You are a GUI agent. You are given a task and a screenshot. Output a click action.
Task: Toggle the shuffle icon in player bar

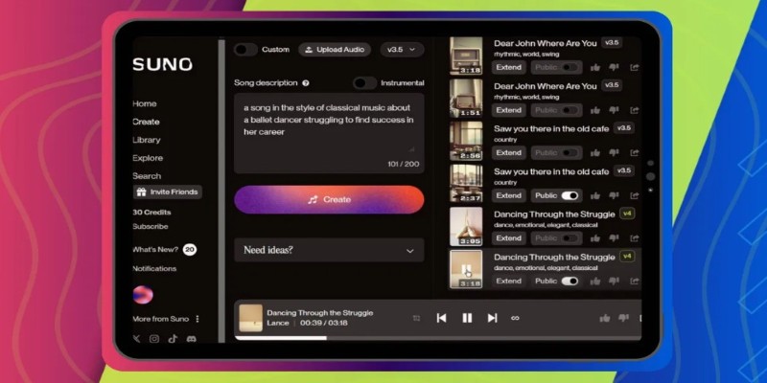pyautogui.click(x=416, y=318)
